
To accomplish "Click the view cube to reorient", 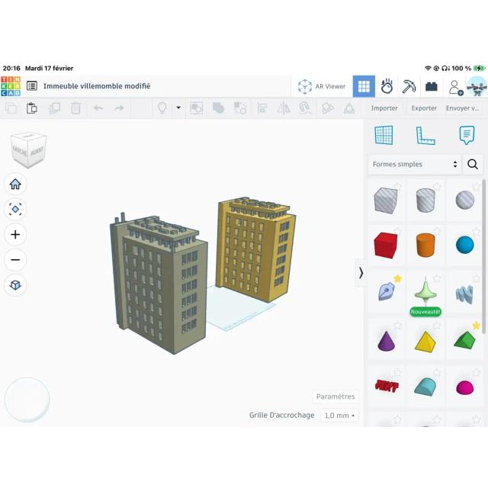I will (x=28, y=150).
